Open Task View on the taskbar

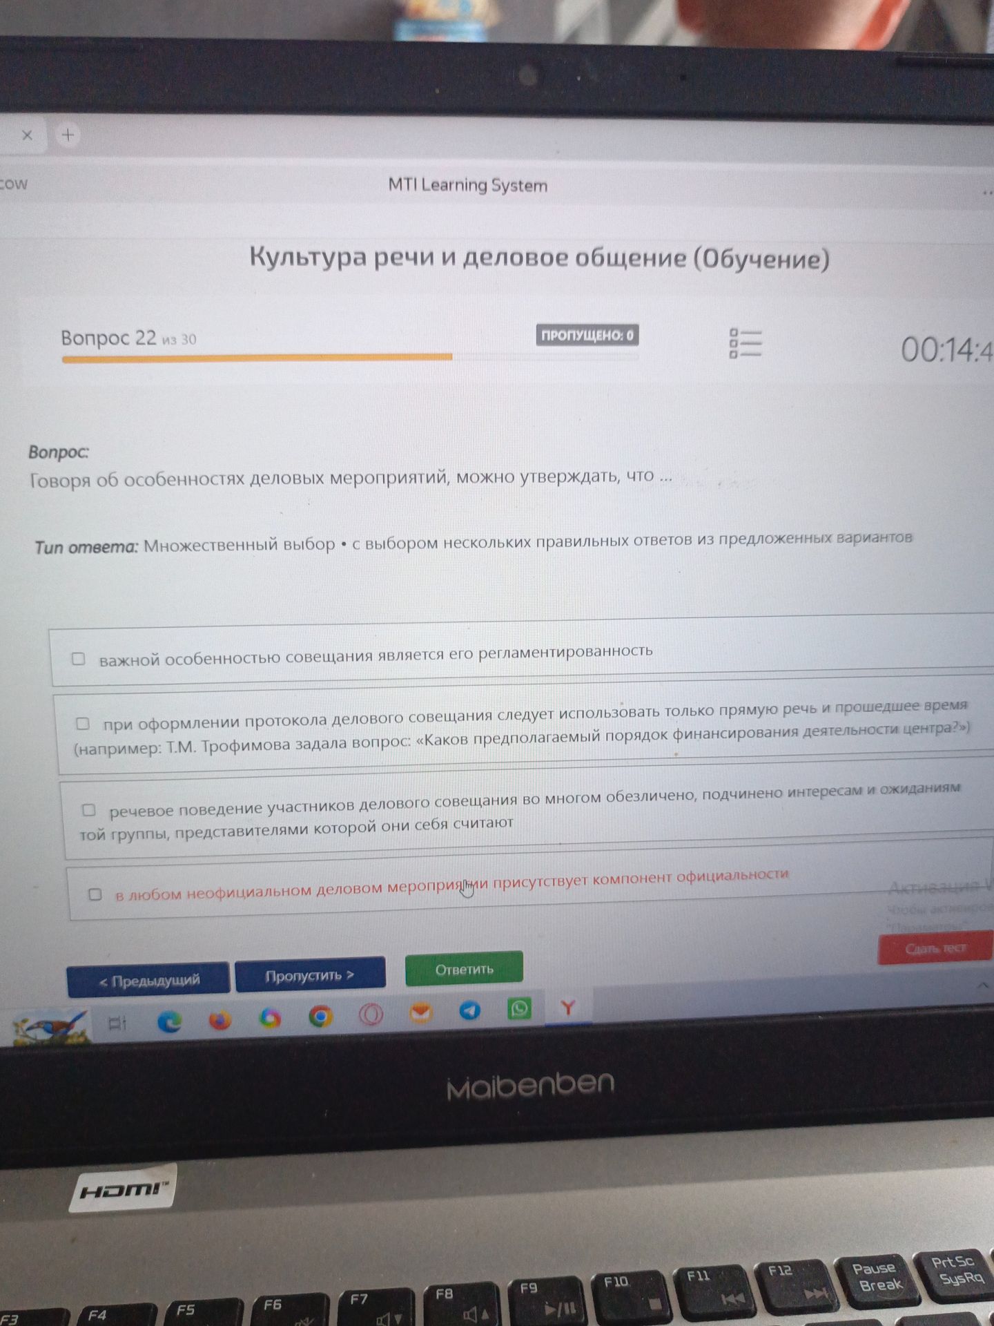(x=118, y=1023)
